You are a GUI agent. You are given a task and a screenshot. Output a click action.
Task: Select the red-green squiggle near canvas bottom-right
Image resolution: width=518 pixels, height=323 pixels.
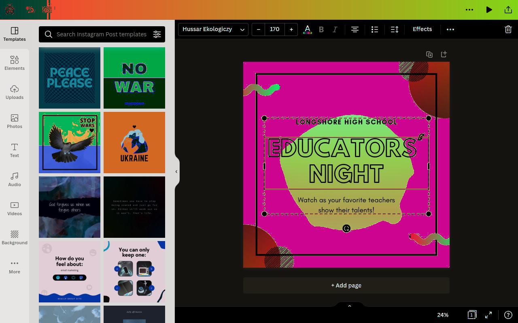[429, 239]
